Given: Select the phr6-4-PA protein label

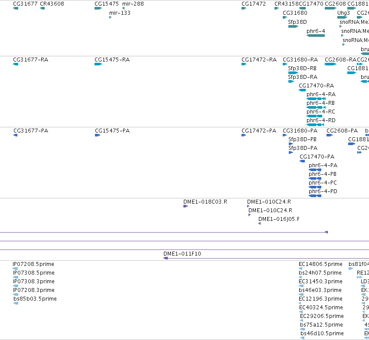Looking at the screenshot, I should 323,165.
